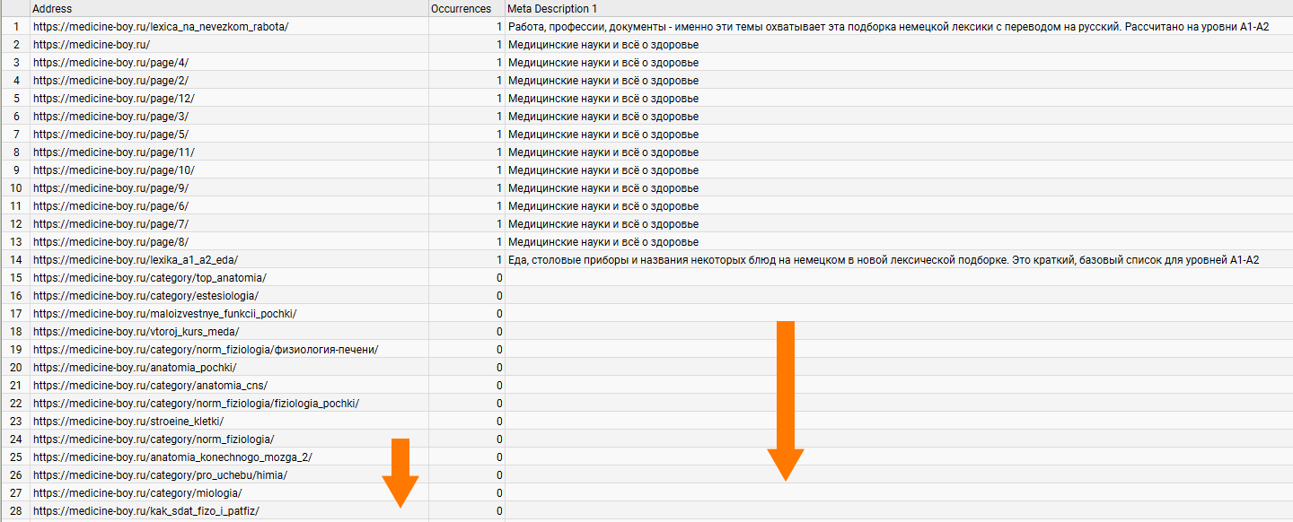Select the category/miologia address
Screen dimensions: 1293x522
229,493
